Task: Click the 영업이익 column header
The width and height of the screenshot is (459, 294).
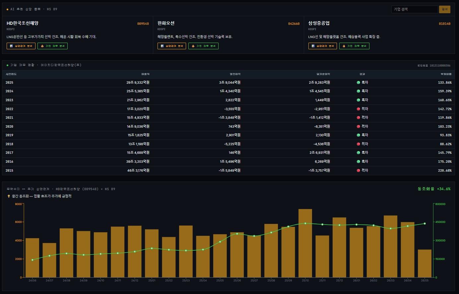Action: (235, 74)
